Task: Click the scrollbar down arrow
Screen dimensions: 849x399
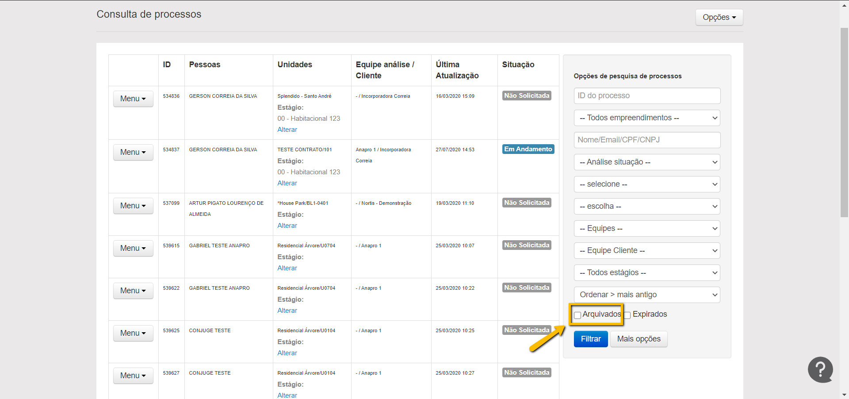Action: tap(844, 395)
